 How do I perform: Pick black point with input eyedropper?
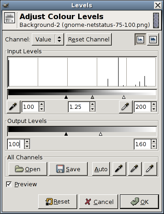point(14,107)
